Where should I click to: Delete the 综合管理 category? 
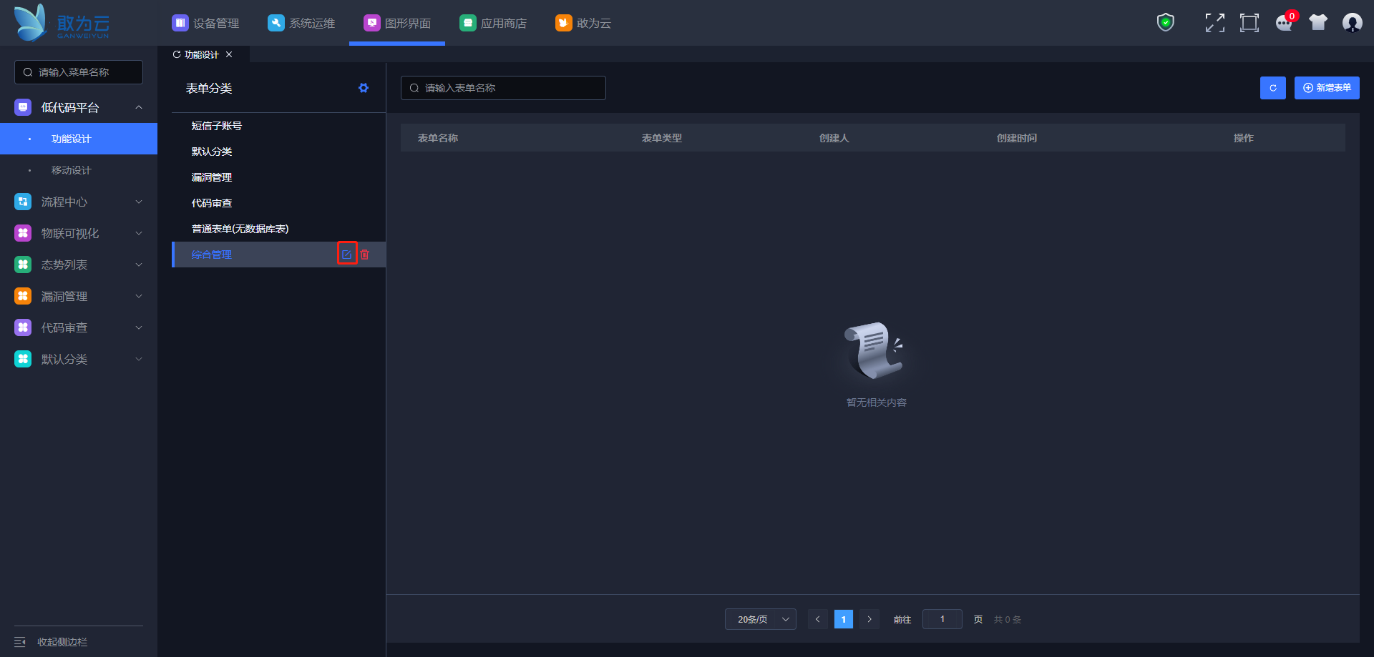(365, 255)
